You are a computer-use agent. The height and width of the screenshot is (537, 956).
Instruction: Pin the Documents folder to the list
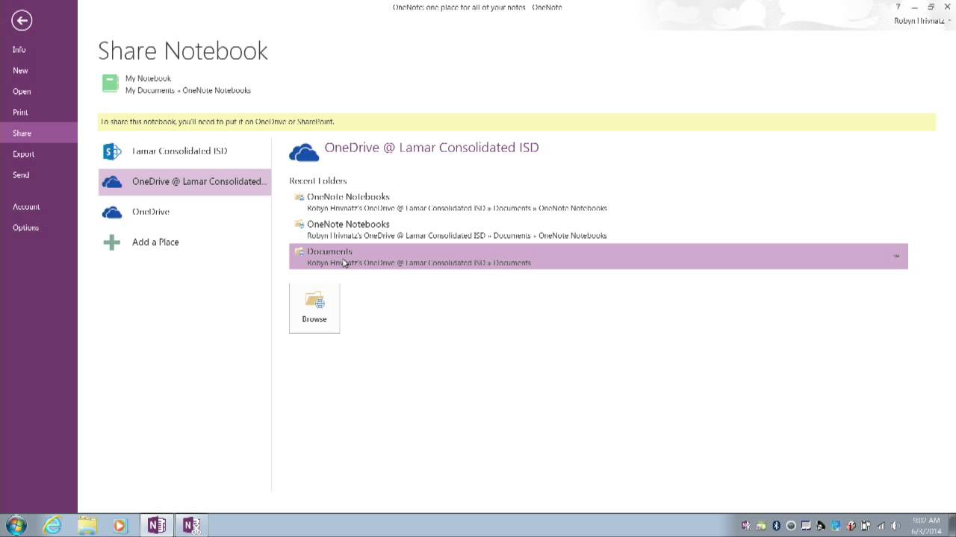click(896, 257)
